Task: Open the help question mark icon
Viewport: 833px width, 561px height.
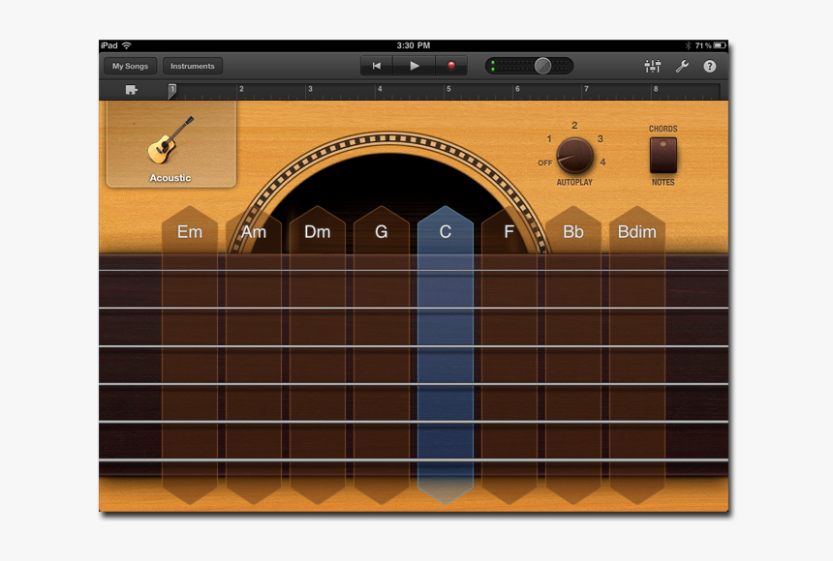Action: [710, 66]
